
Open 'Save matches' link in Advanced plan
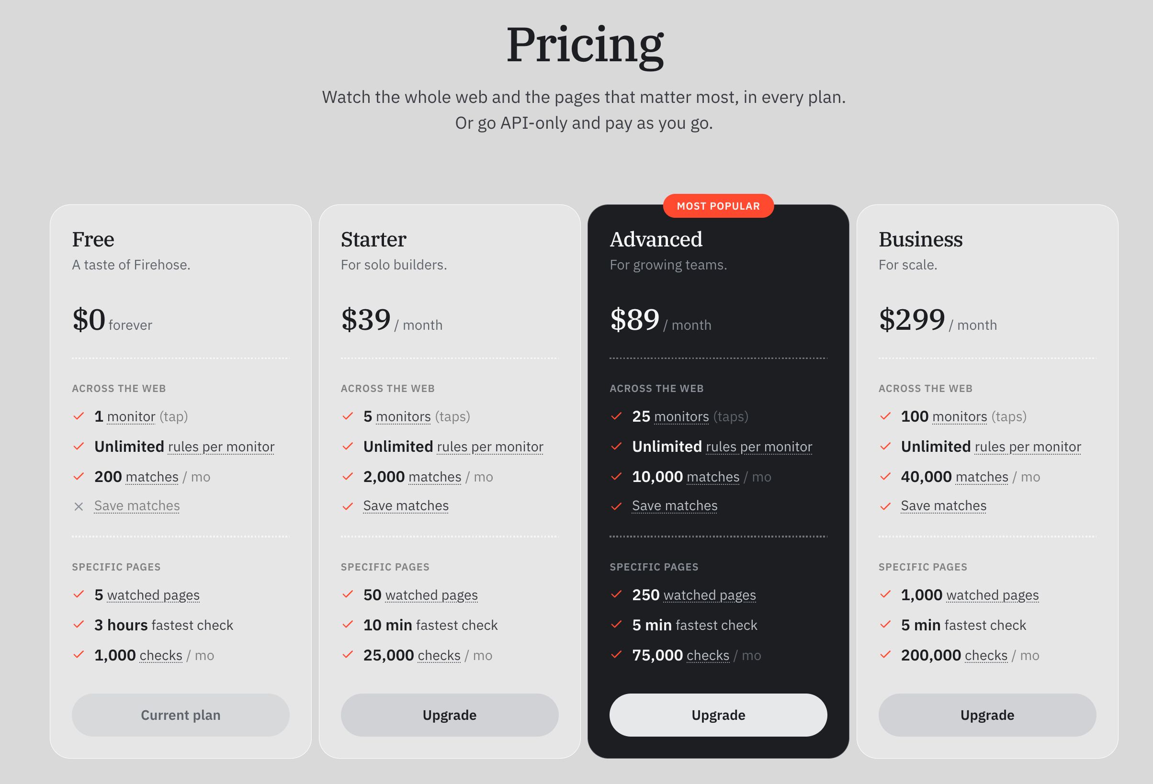[675, 506]
